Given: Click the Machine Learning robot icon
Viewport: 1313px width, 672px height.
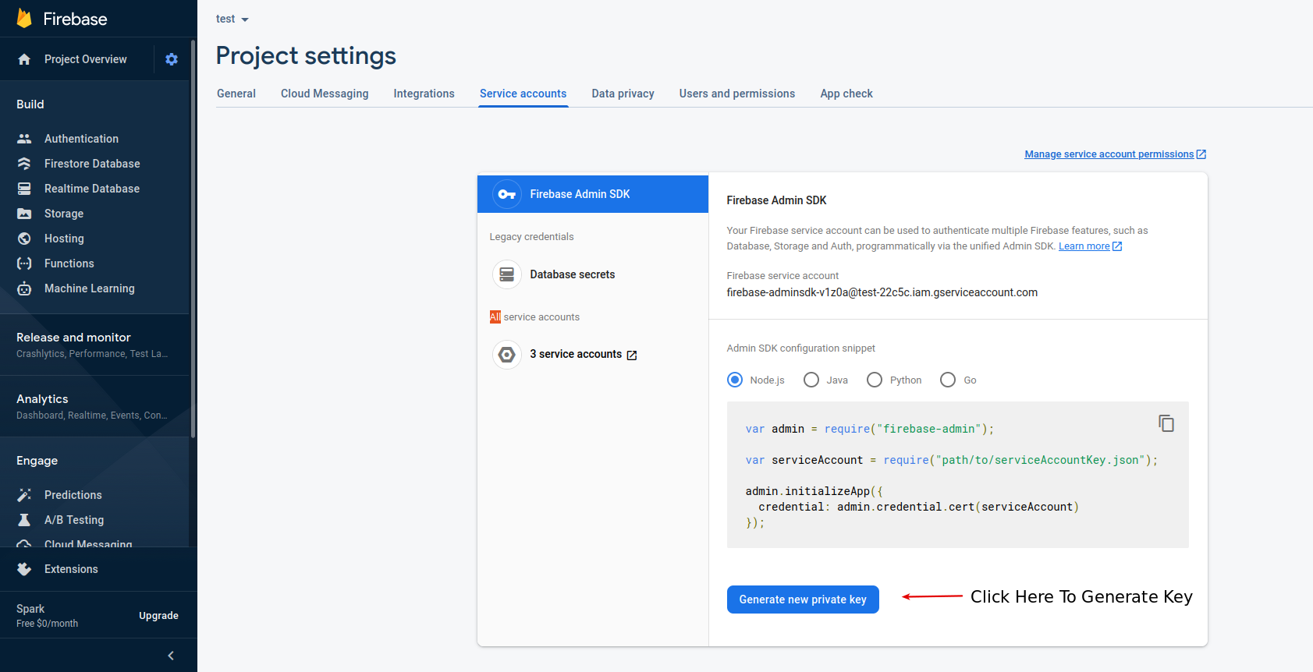Looking at the screenshot, I should [x=24, y=288].
